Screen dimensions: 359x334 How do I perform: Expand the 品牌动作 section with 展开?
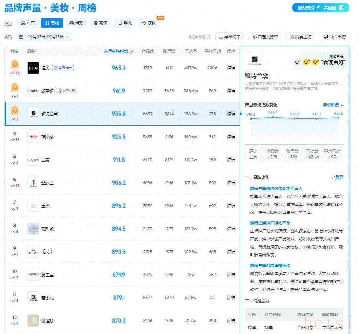pos(338,177)
